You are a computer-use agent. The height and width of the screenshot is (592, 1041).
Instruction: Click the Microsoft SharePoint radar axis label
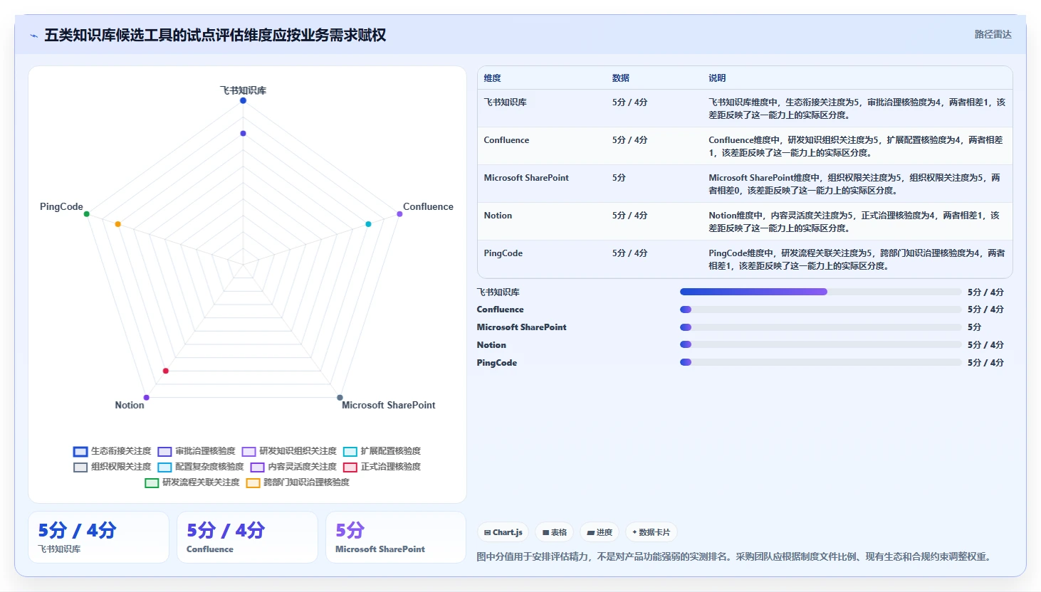[x=389, y=405]
